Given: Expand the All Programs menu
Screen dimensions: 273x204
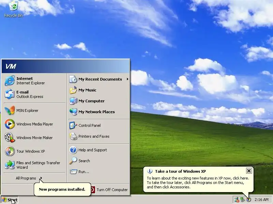Looking at the screenshot, I should click(x=29, y=178).
